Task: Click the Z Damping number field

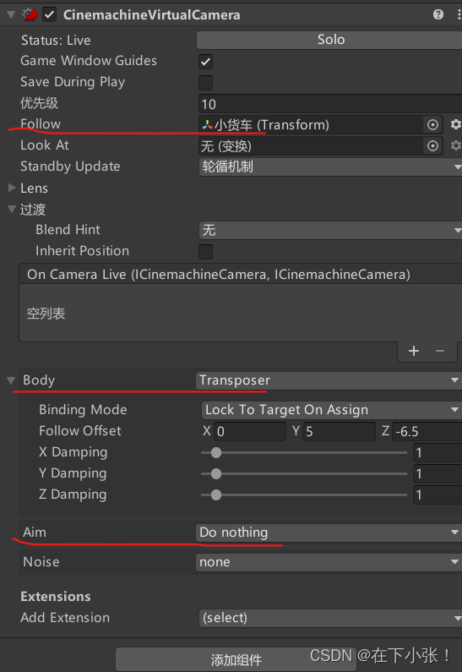Action: click(x=438, y=495)
